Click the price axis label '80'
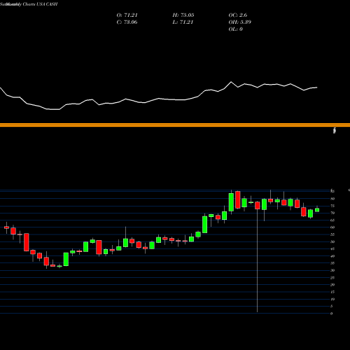Viewport: 350px width, 350px height. [x=332, y=199]
